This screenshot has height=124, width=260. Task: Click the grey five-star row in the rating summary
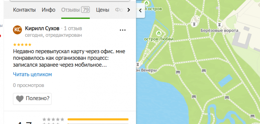click(53, 119)
